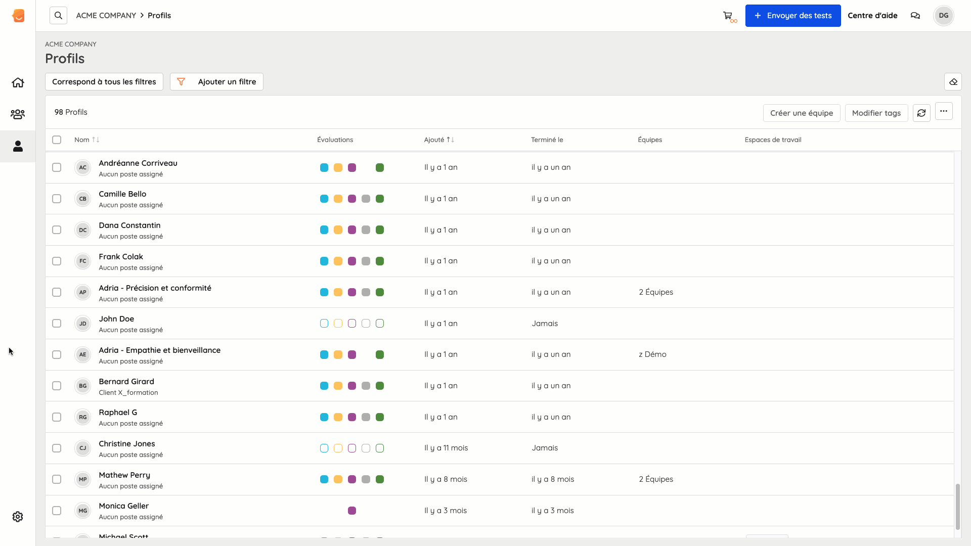The width and height of the screenshot is (971, 546).
Task: Open Dana Constantin's profile
Action: coord(129,225)
